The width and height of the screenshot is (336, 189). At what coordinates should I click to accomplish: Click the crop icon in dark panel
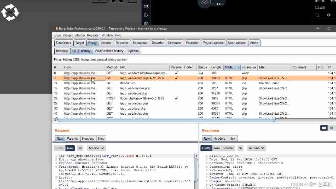(317, 15)
